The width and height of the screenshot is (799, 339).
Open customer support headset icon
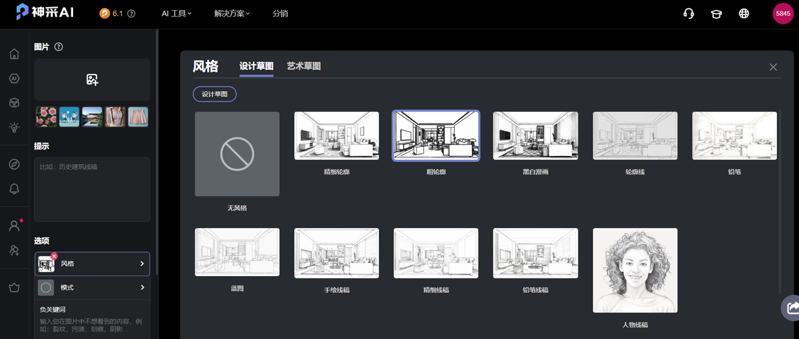[689, 14]
